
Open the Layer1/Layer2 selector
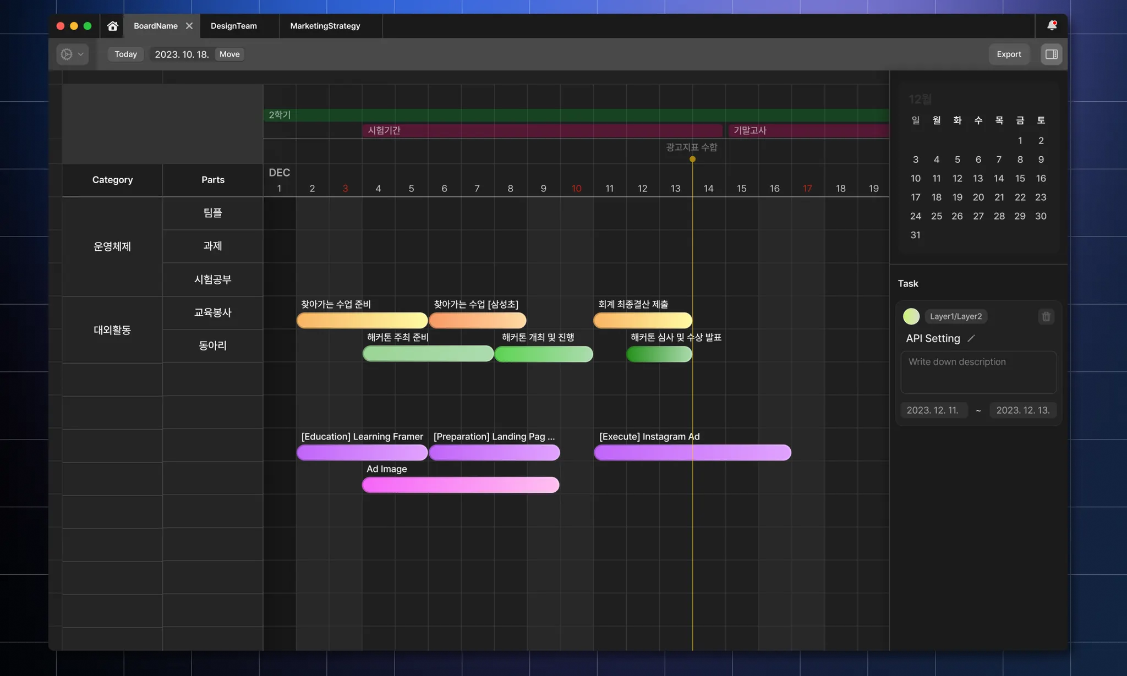click(956, 316)
